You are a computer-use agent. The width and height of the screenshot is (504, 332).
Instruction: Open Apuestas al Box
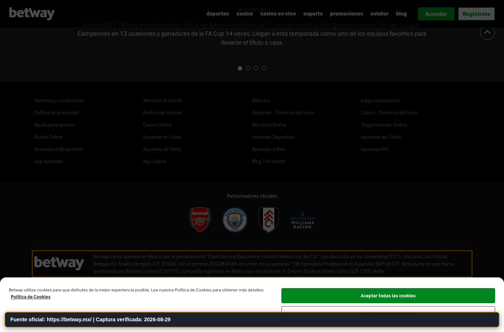(x=268, y=149)
